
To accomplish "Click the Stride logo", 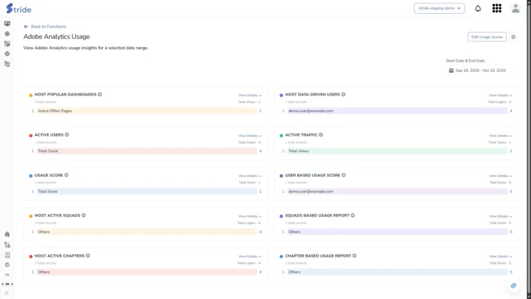I will [19, 8].
